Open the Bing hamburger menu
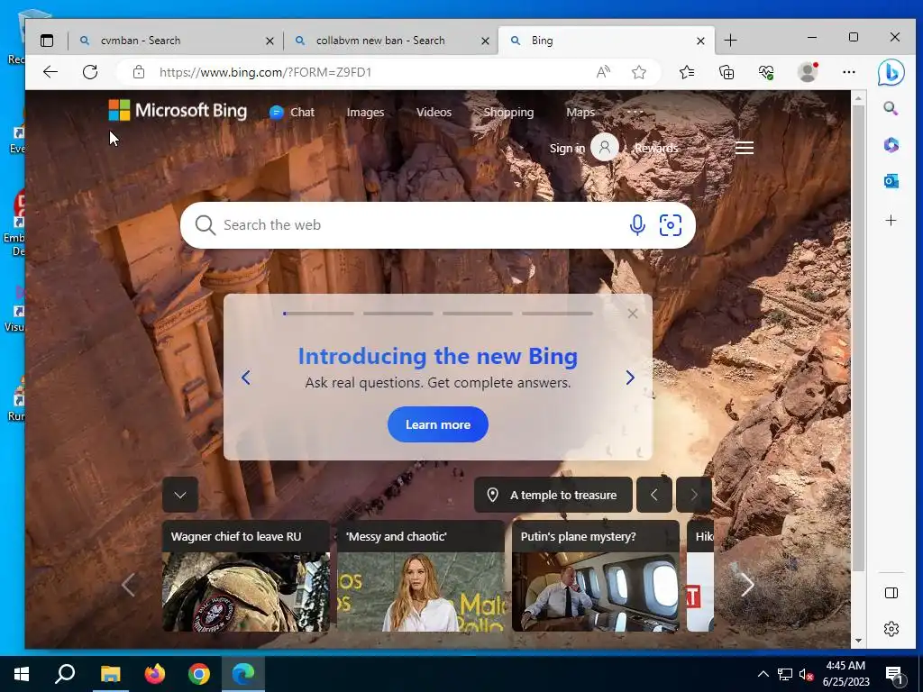This screenshot has height=692, width=923. 744,148
